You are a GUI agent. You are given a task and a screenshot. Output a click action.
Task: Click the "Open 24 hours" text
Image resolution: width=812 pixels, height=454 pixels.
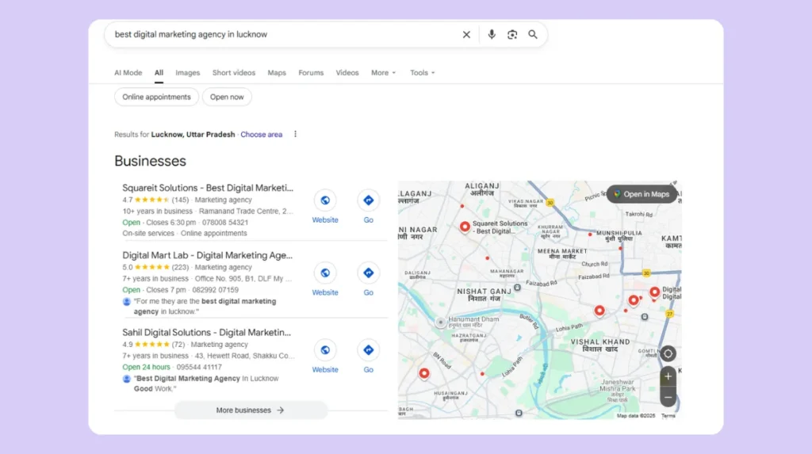click(x=146, y=367)
